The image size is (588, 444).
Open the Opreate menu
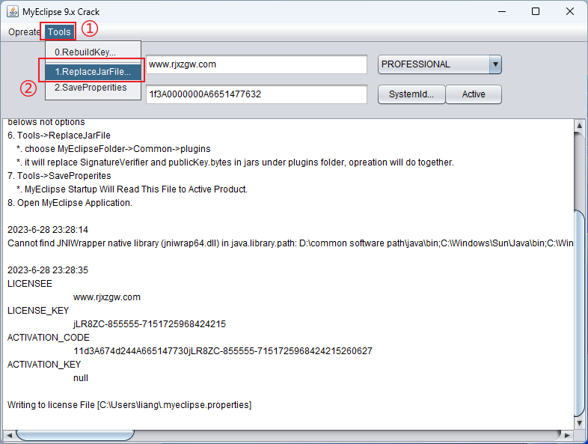(24, 32)
